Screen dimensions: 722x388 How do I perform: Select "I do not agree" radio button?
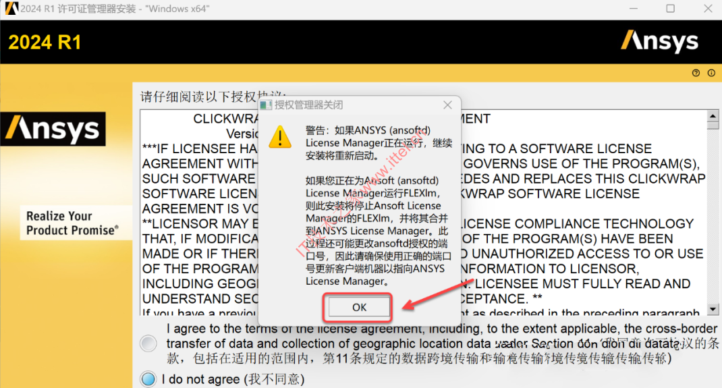click(x=148, y=379)
